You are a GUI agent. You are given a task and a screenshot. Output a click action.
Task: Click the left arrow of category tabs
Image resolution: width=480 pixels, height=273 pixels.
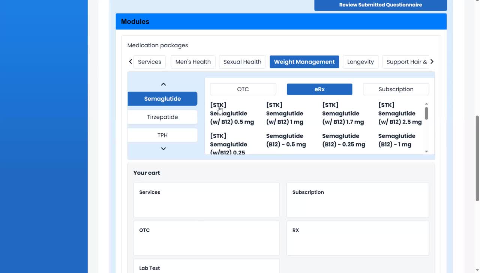pos(130,62)
